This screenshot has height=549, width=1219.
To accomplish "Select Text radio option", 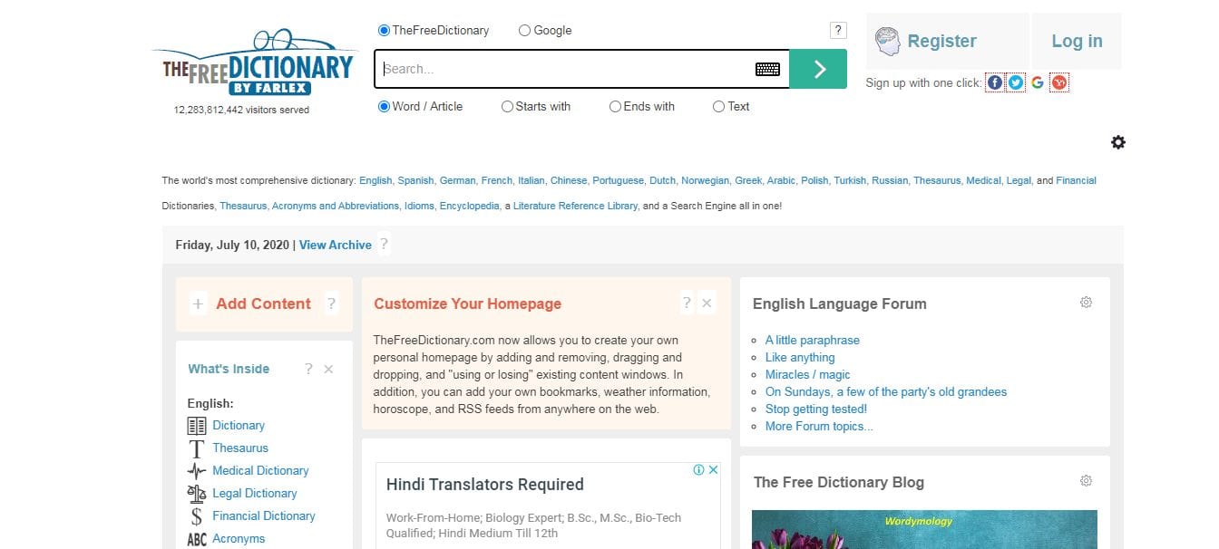I will tap(718, 106).
